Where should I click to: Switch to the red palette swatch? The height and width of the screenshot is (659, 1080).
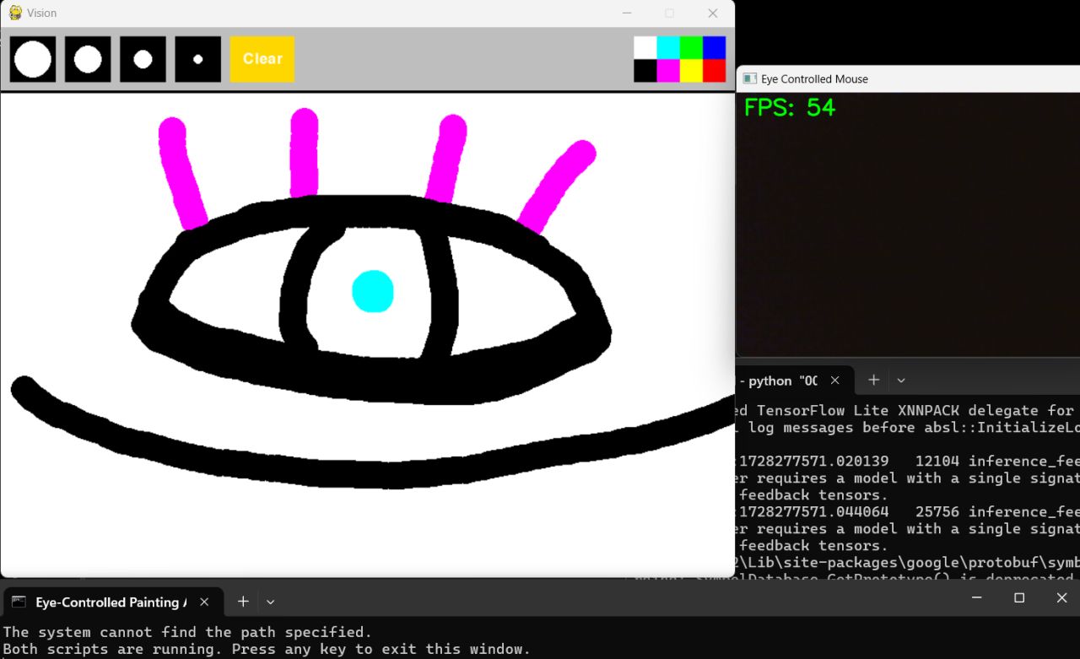pos(714,70)
